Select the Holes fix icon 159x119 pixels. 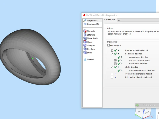(85, 42)
